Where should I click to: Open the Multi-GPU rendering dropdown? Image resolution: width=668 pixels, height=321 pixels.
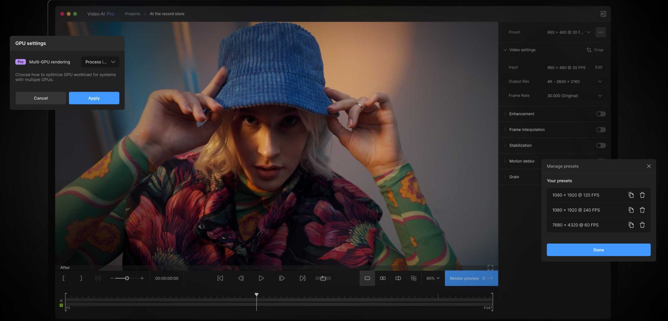tap(100, 62)
